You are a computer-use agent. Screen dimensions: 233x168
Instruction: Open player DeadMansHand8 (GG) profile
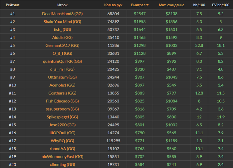pos(63,14)
